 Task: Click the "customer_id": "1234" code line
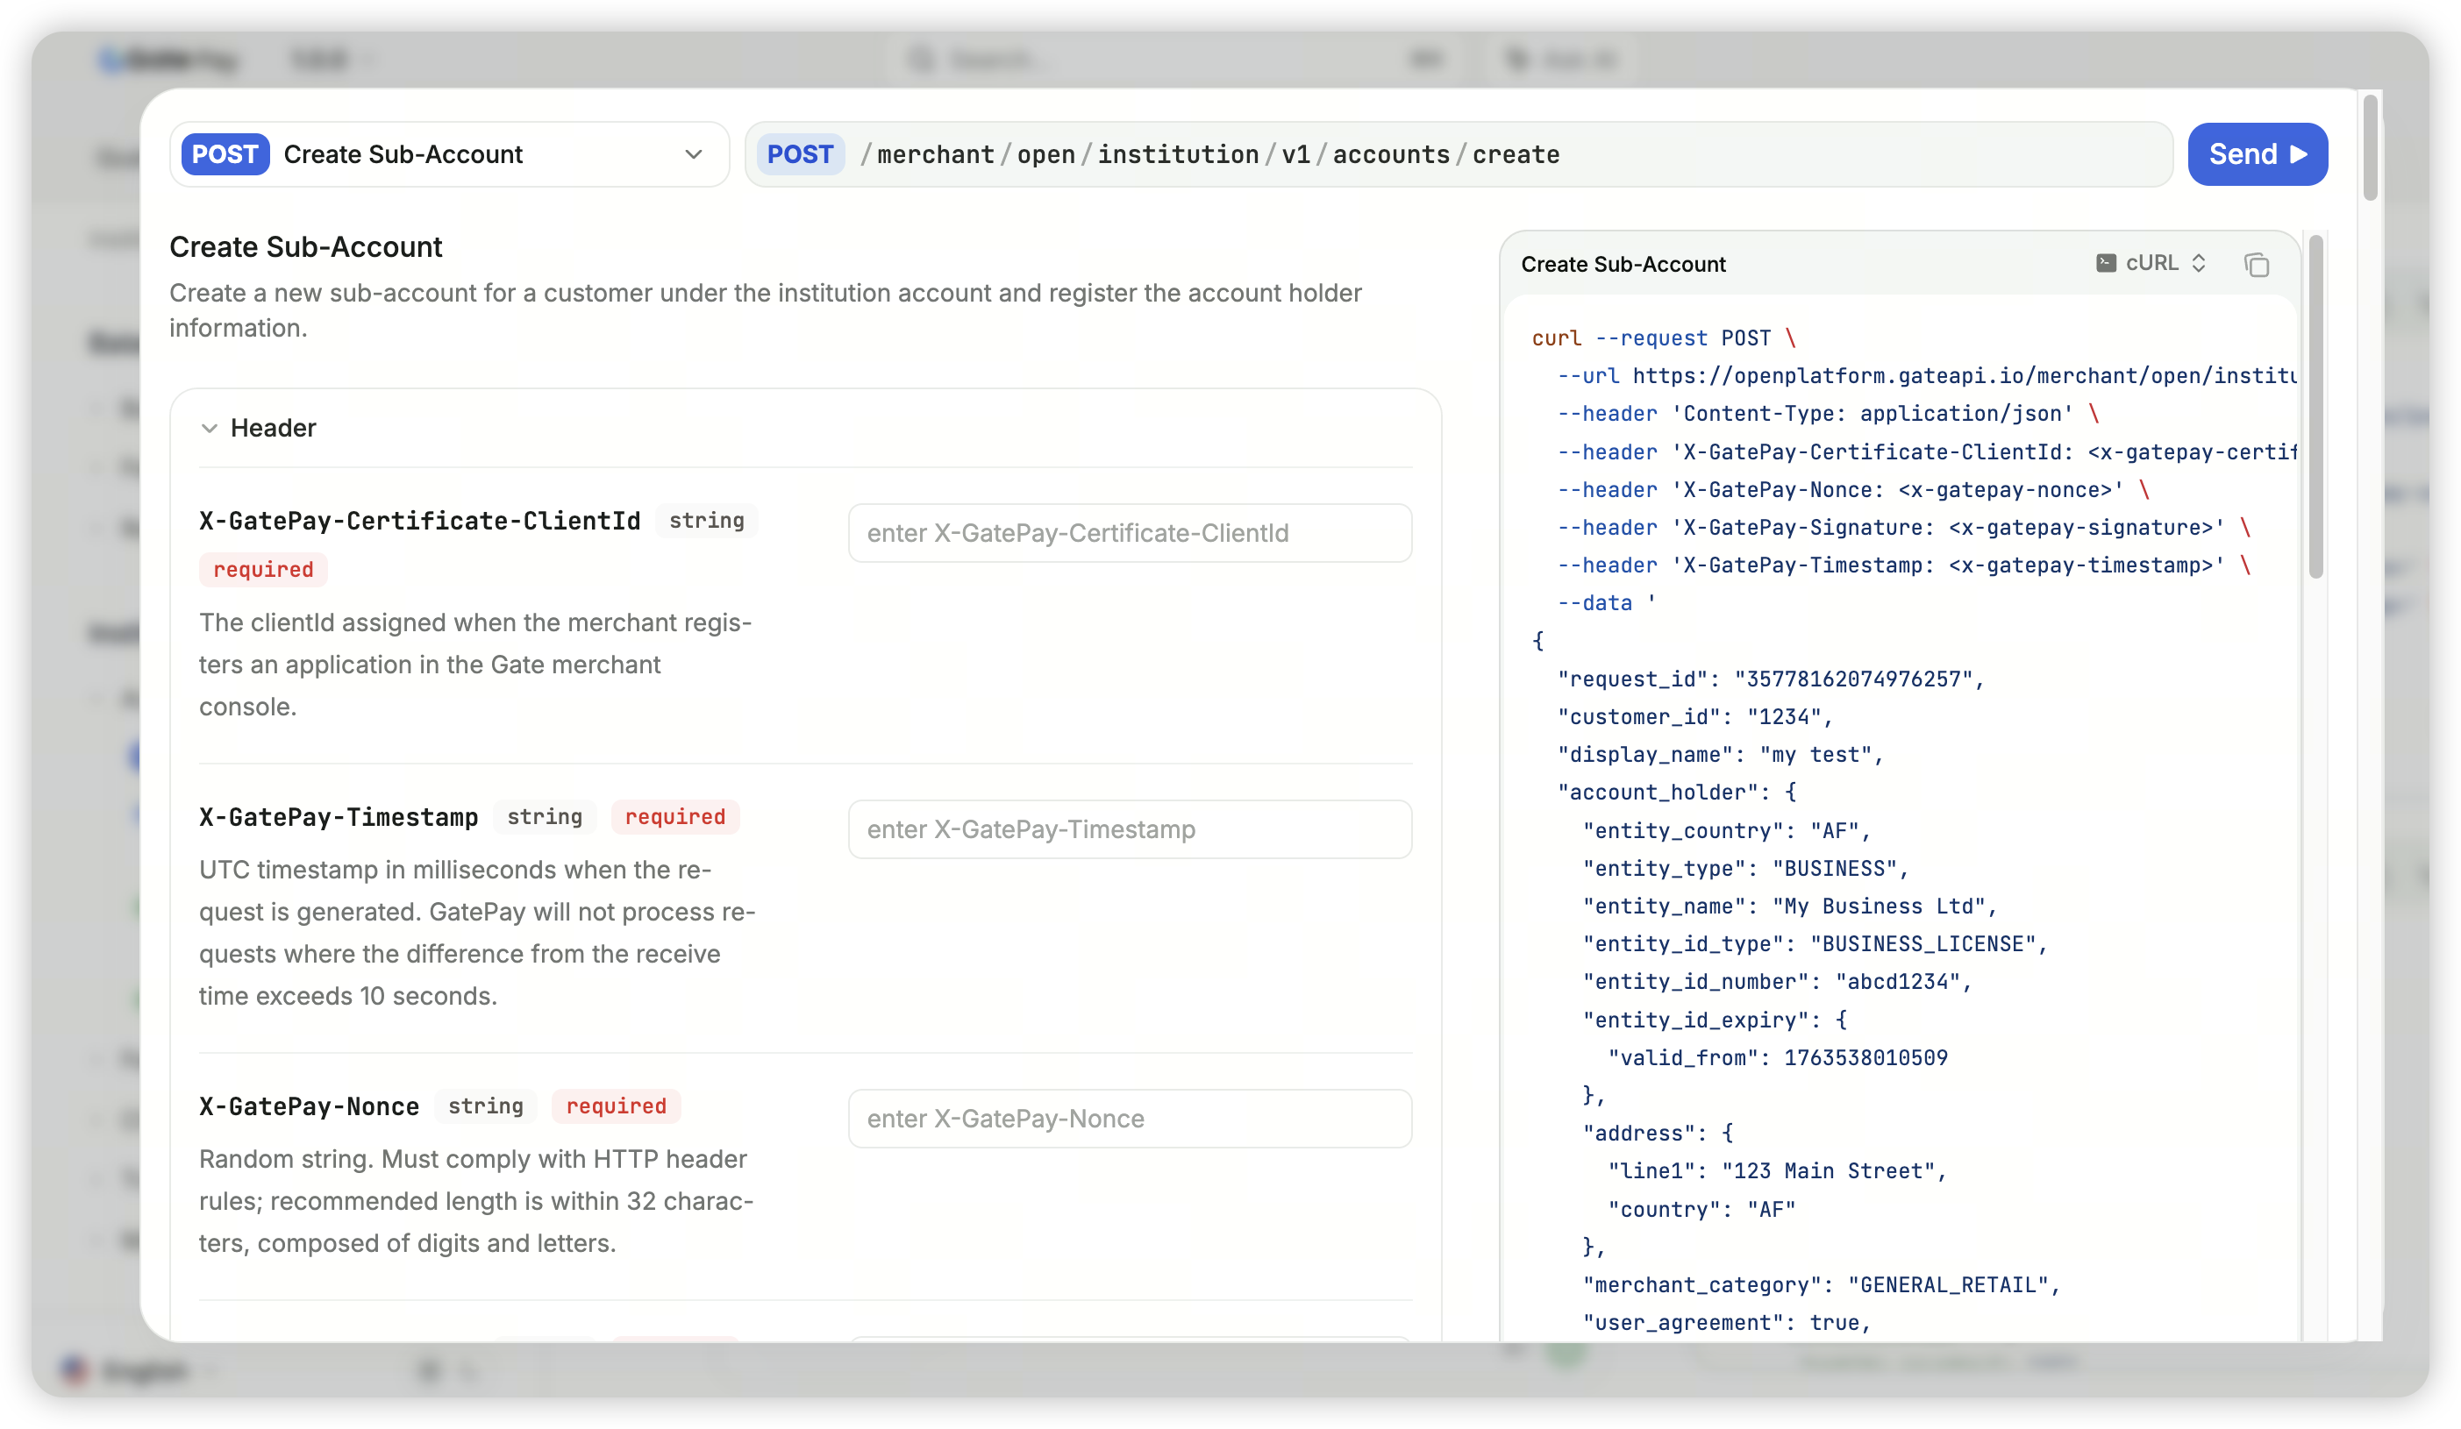point(1695,717)
